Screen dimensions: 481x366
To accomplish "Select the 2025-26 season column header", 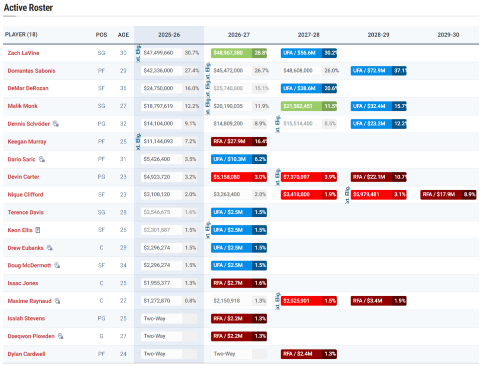I will (x=169, y=35).
